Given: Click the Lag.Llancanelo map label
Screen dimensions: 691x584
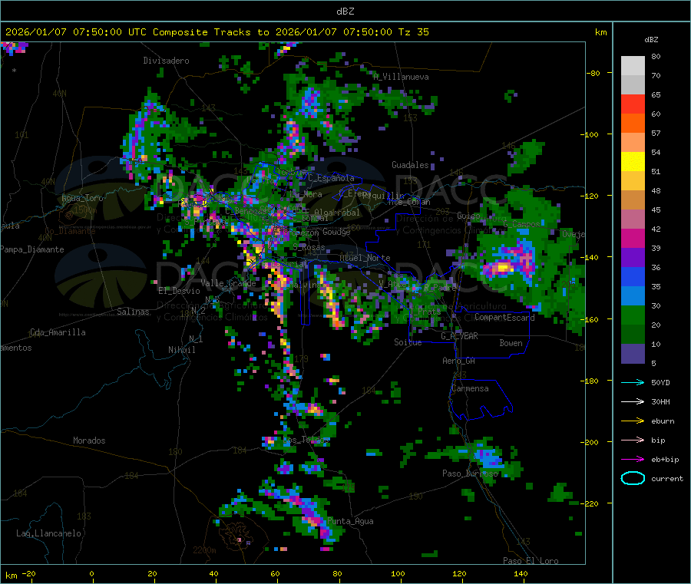Looking at the screenshot, I should pos(49,534).
